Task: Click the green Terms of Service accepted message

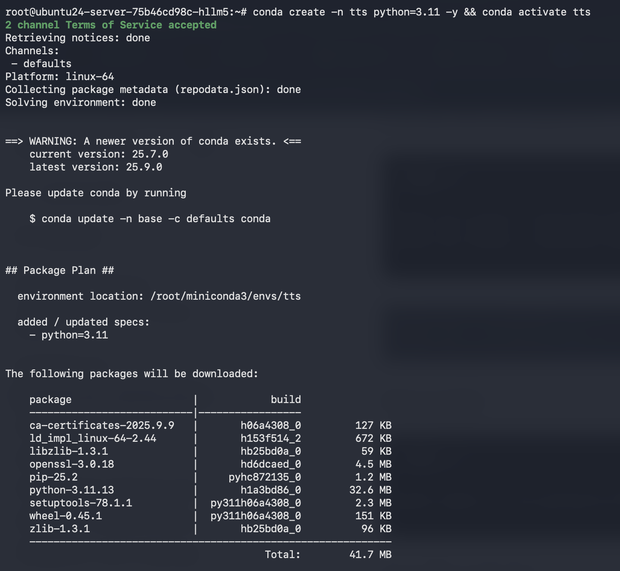Action: [111, 25]
